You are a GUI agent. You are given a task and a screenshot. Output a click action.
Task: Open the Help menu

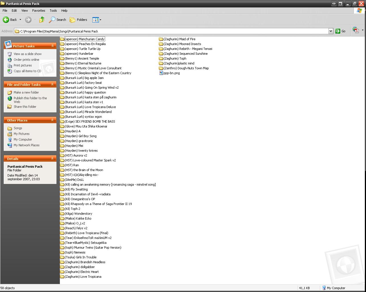pos(64,11)
